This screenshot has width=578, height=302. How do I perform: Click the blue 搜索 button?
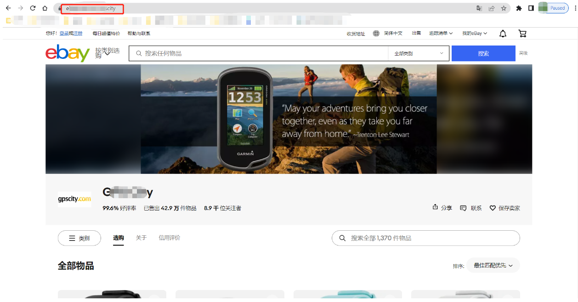pyautogui.click(x=483, y=53)
